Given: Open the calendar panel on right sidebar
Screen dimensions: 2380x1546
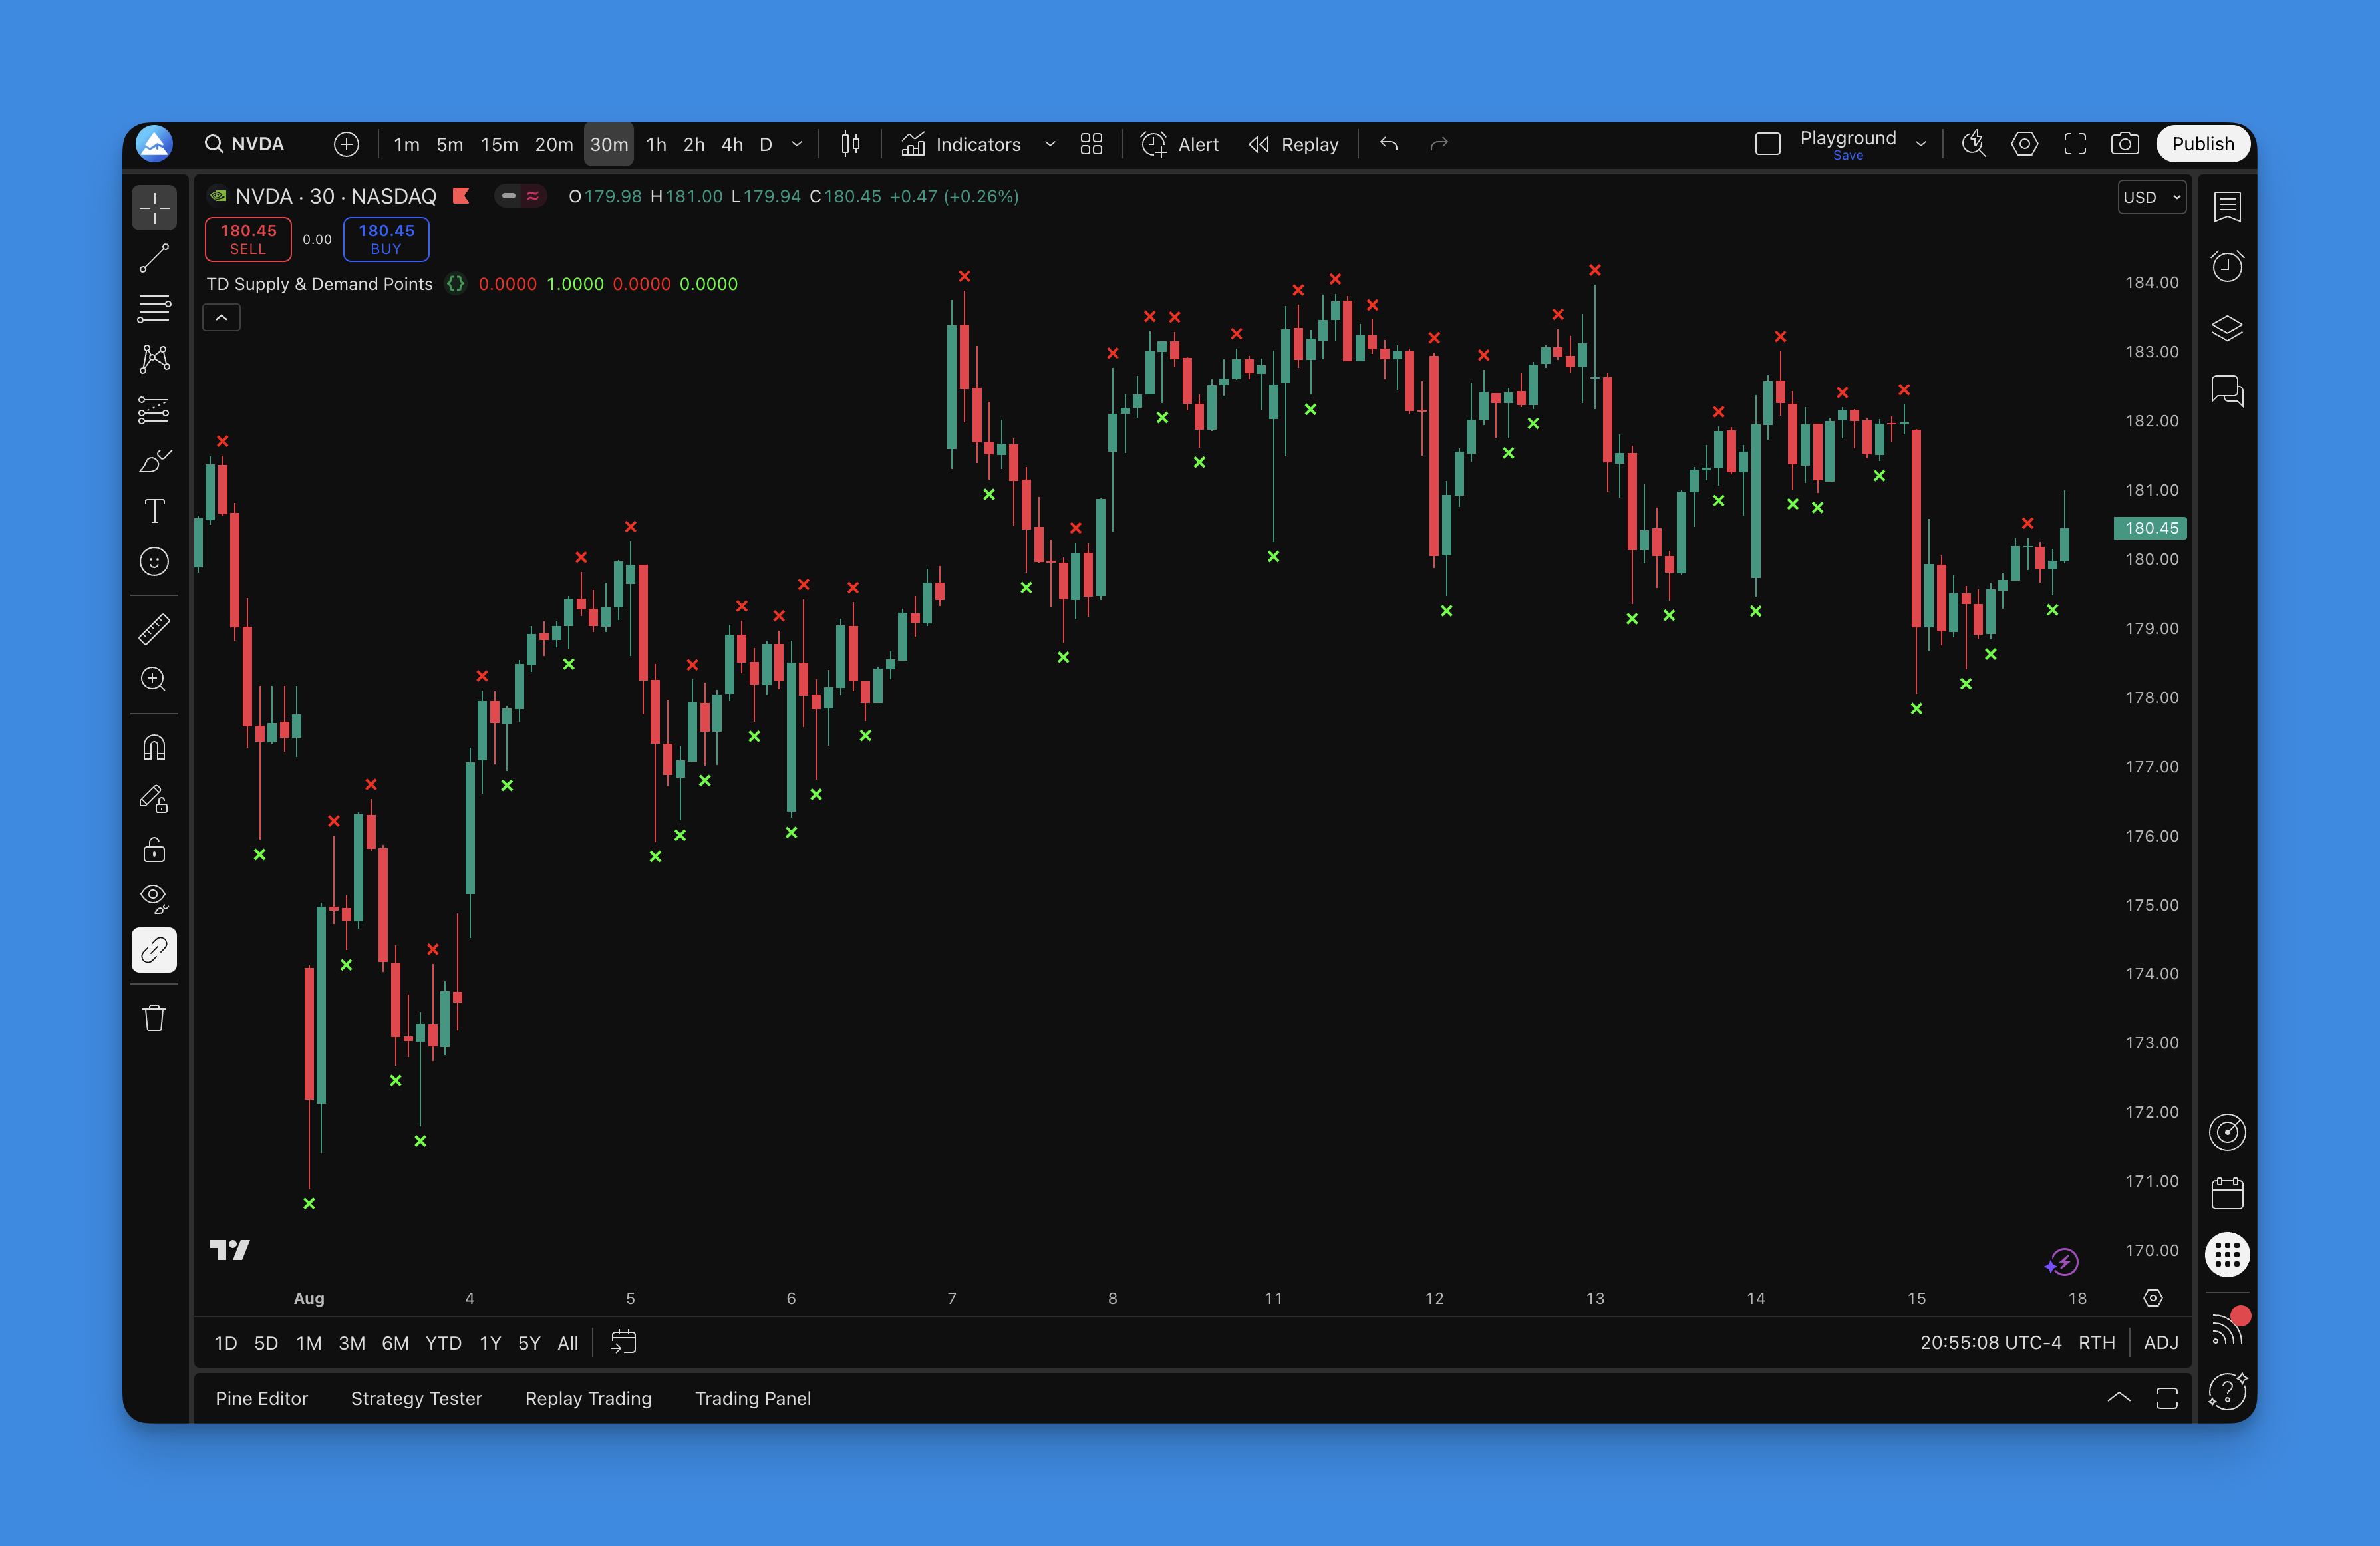Looking at the screenshot, I should [2227, 1193].
